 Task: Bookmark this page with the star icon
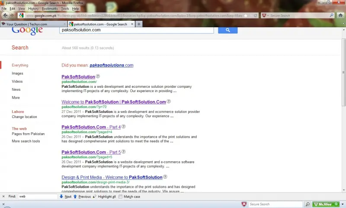246,16
